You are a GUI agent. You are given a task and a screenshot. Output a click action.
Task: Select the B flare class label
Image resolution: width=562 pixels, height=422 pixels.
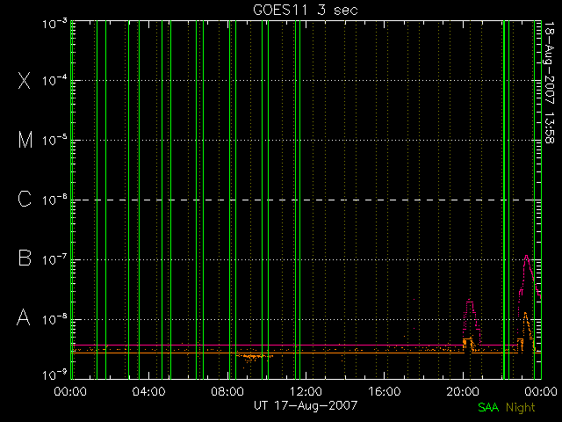click(25, 258)
